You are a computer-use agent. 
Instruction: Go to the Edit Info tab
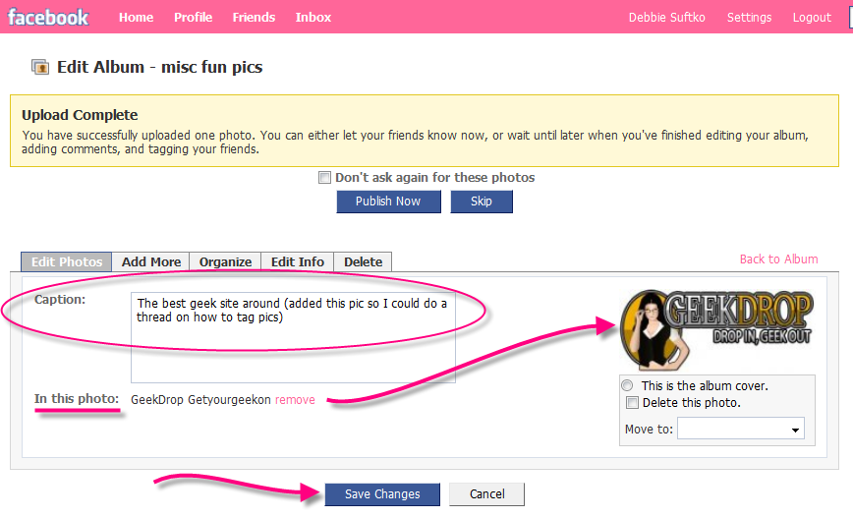click(x=297, y=262)
